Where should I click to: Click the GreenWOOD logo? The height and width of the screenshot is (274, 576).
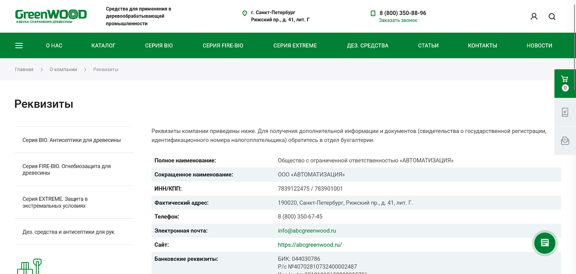pyautogui.click(x=51, y=16)
